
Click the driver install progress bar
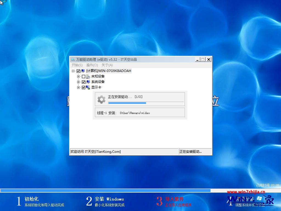[146, 103]
